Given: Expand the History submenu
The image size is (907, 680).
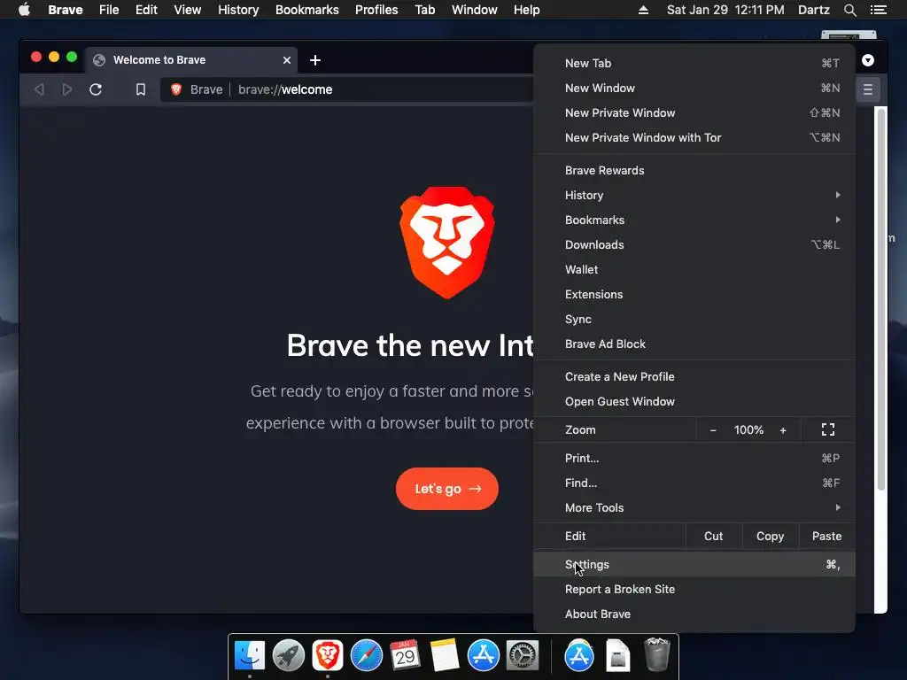Looking at the screenshot, I should click(694, 196).
